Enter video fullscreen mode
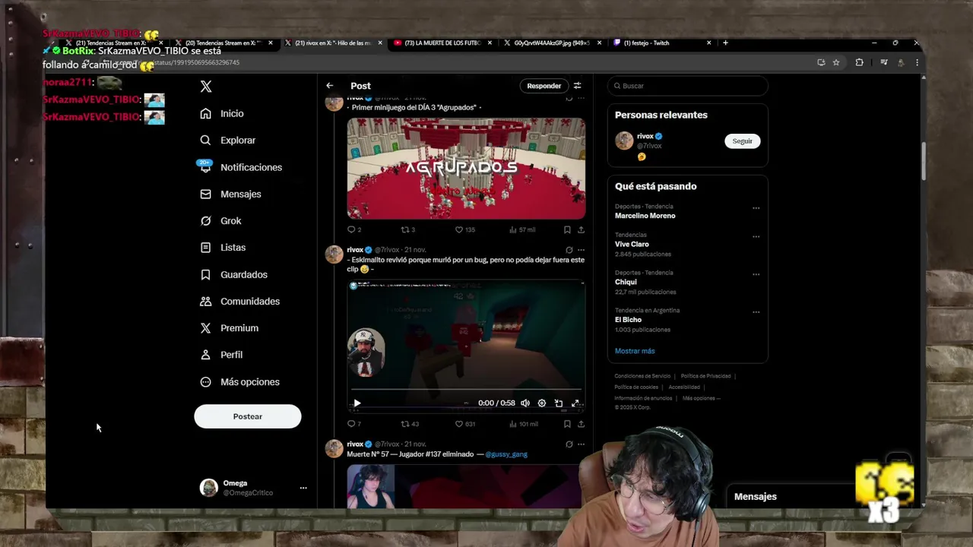The height and width of the screenshot is (547, 973). click(575, 403)
